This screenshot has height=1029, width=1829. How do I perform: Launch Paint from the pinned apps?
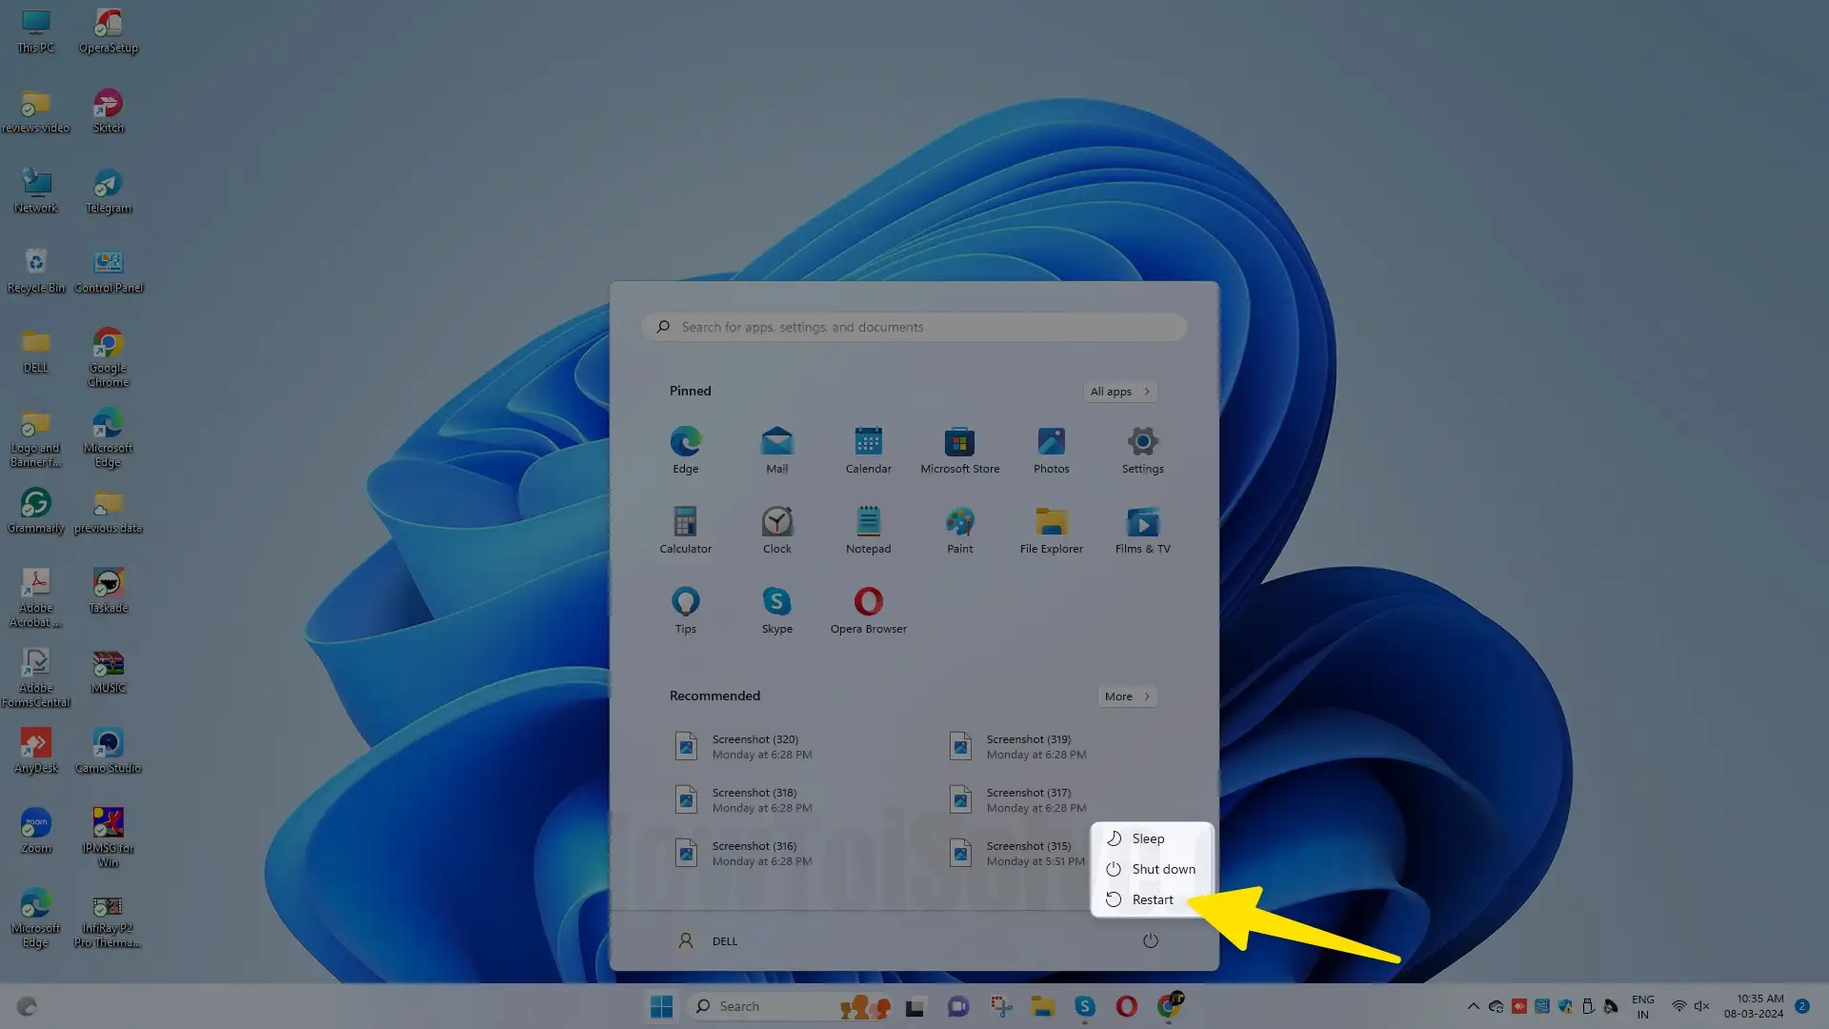(959, 531)
